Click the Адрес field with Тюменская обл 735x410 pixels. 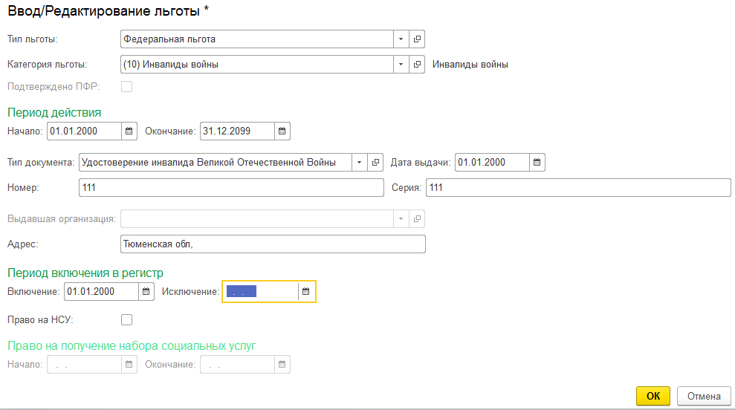coord(272,244)
